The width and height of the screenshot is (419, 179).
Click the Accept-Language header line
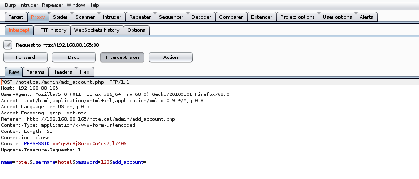click(x=46, y=107)
